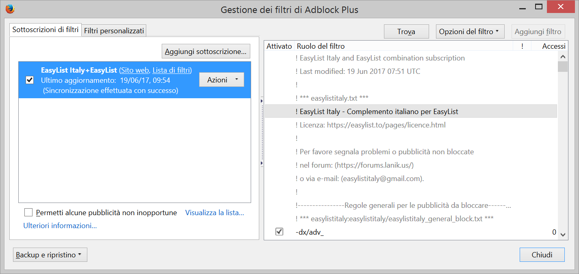Open the Ulteriori informazioni link

pyautogui.click(x=60, y=225)
